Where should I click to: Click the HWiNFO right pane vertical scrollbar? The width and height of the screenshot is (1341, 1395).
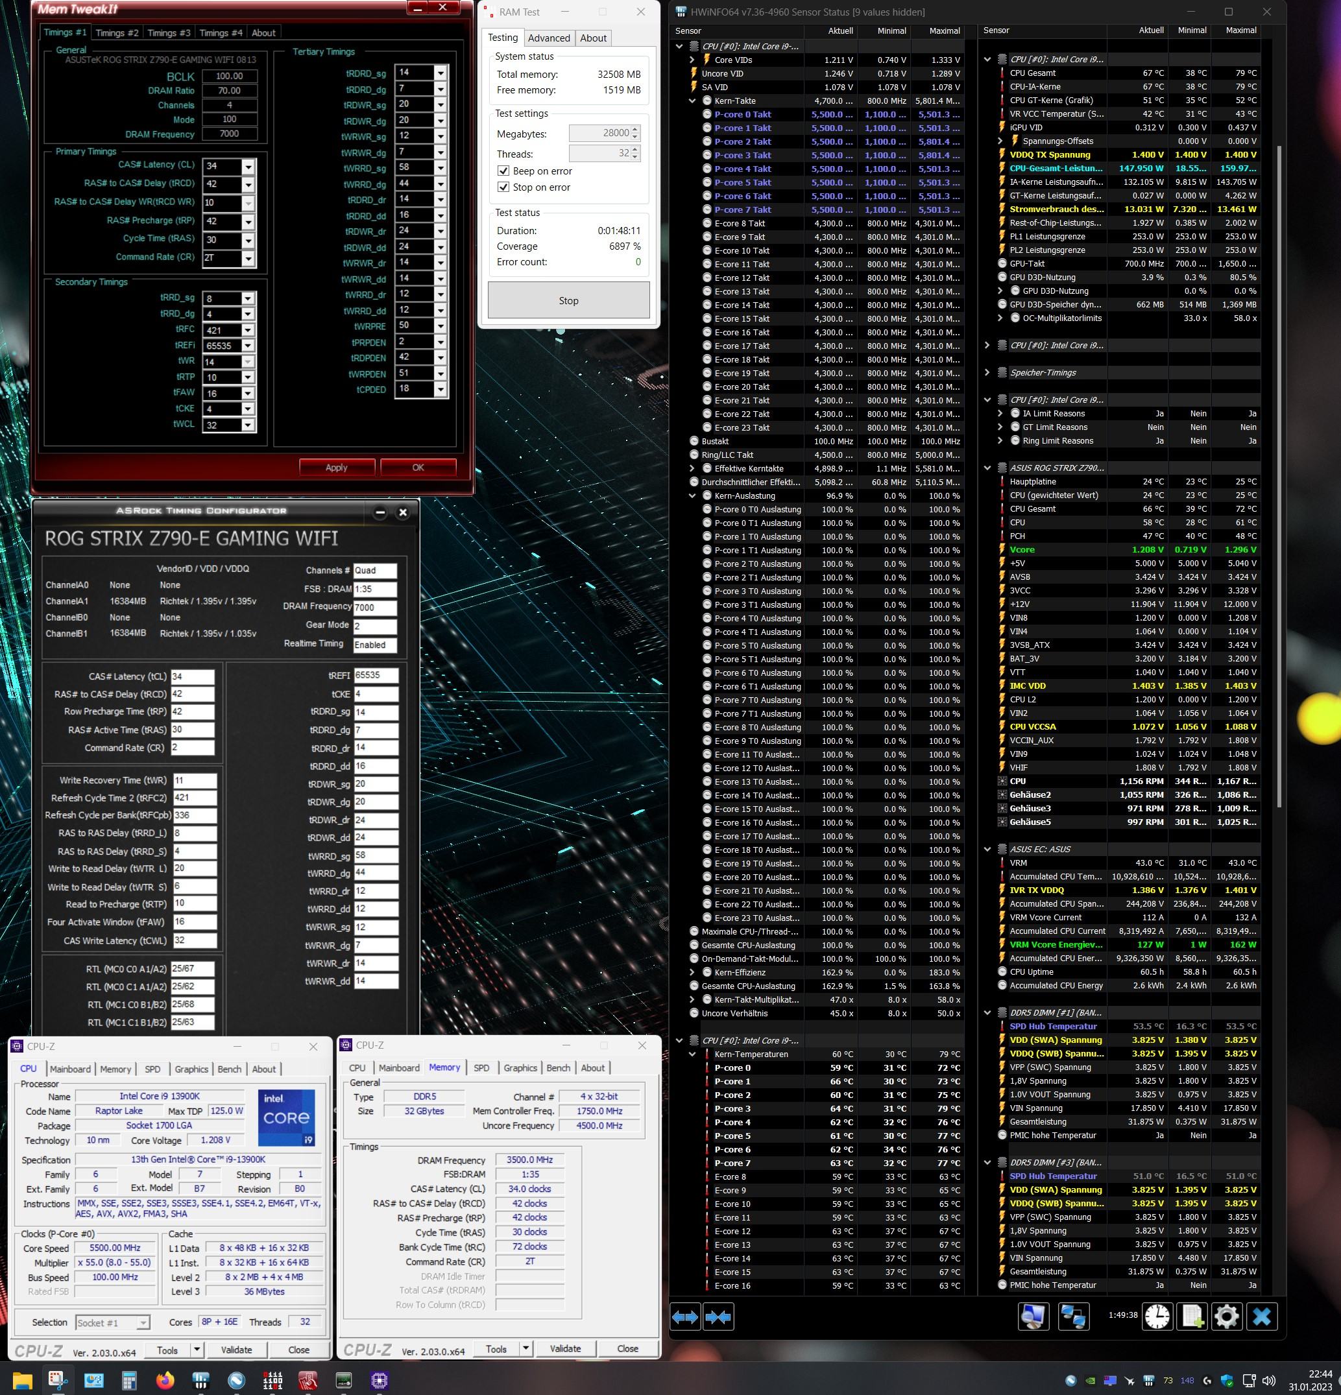click(1279, 477)
